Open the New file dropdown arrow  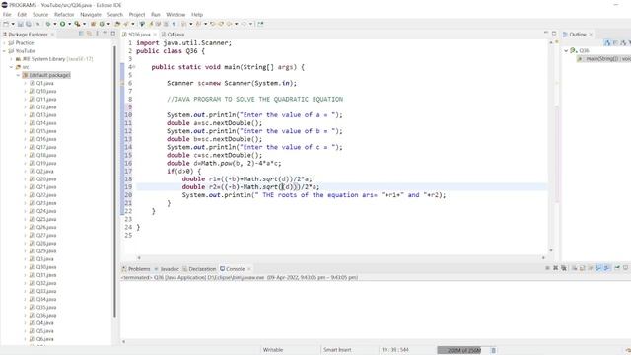point(13,24)
